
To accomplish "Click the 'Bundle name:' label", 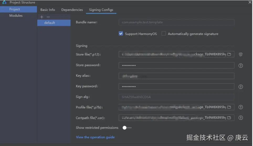I will coord(87,22).
